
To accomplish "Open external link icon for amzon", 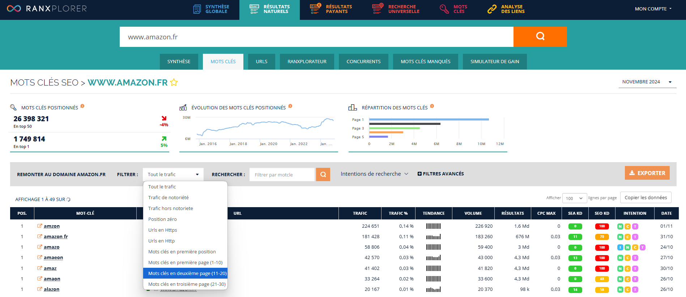I will pos(39,226).
